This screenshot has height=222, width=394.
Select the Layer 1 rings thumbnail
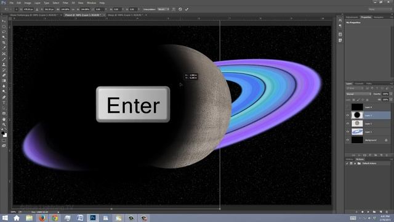click(357, 131)
